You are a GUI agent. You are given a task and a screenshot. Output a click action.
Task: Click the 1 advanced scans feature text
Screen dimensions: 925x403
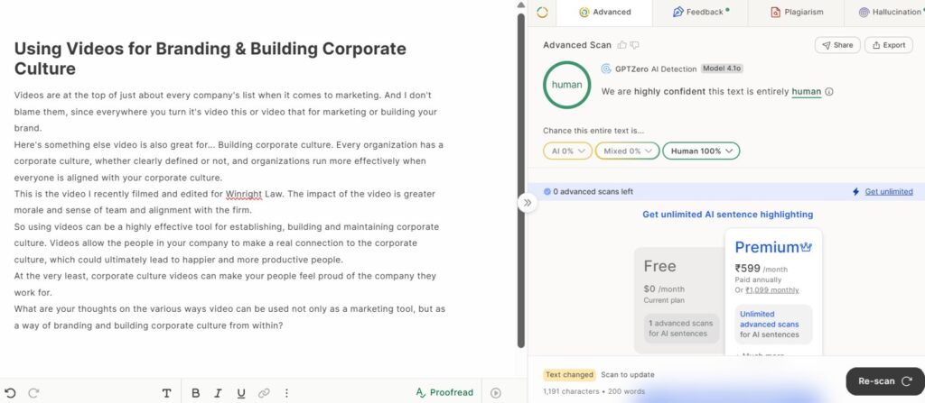pyautogui.click(x=681, y=328)
